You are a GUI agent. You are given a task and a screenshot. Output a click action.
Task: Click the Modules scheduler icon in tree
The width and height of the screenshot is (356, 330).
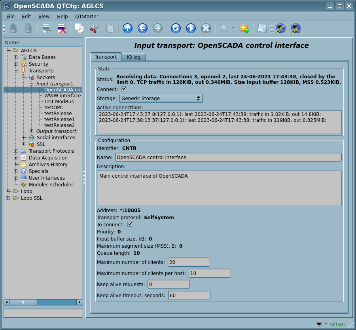click(24, 185)
